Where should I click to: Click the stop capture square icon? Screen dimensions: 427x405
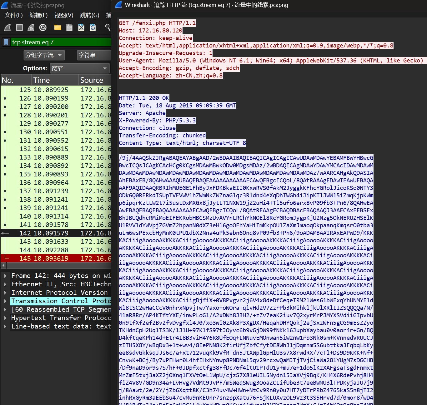[19, 27]
